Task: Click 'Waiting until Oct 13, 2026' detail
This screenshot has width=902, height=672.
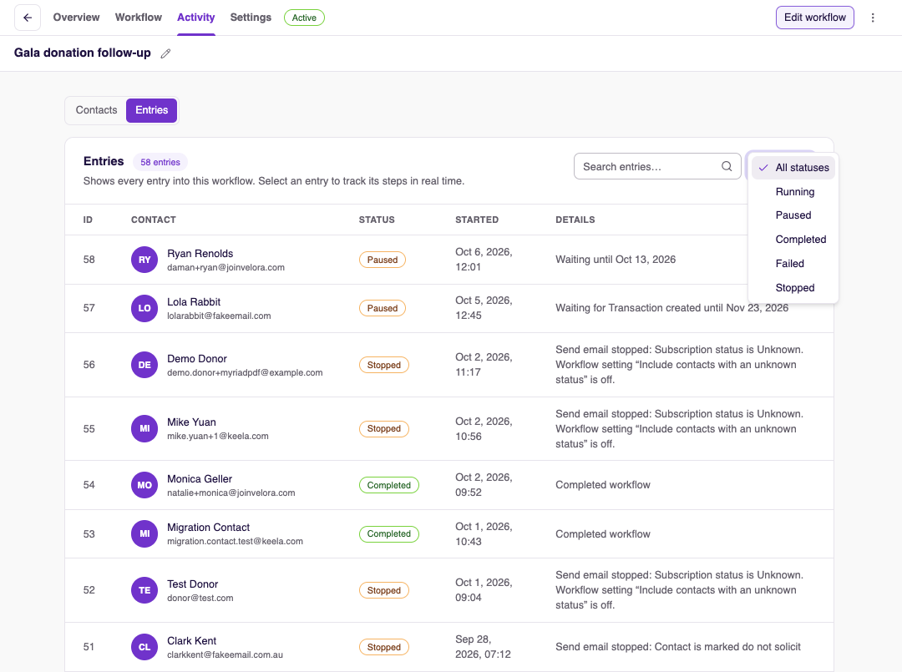Action: tap(616, 260)
